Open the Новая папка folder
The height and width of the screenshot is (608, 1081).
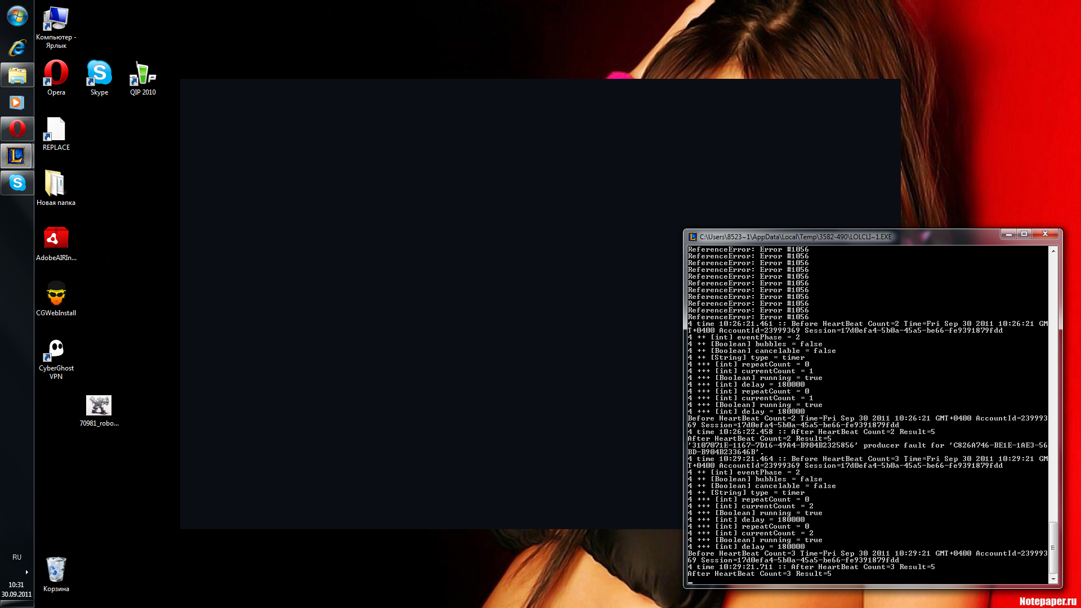56,184
